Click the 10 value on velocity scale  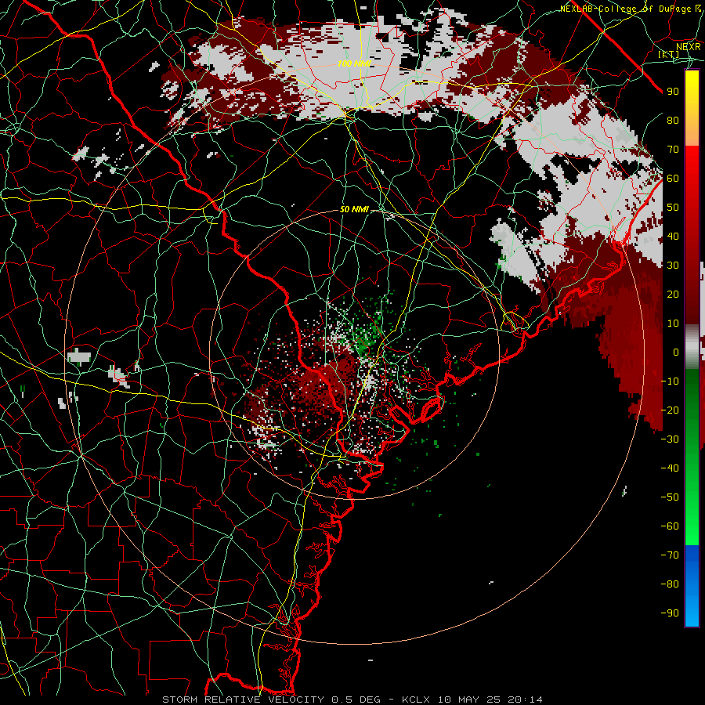coord(673,324)
